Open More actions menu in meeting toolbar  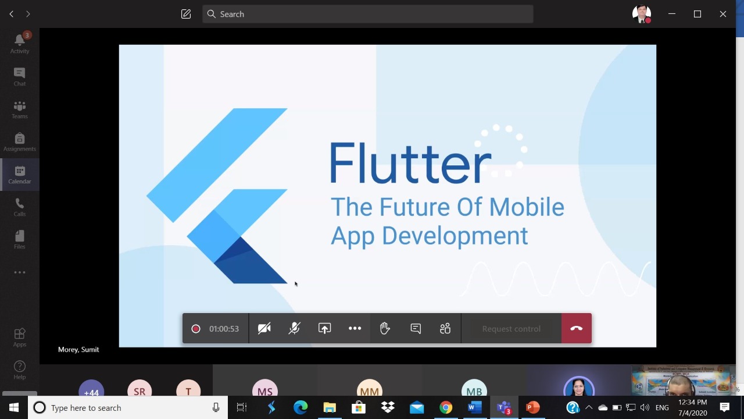click(355, 329)
